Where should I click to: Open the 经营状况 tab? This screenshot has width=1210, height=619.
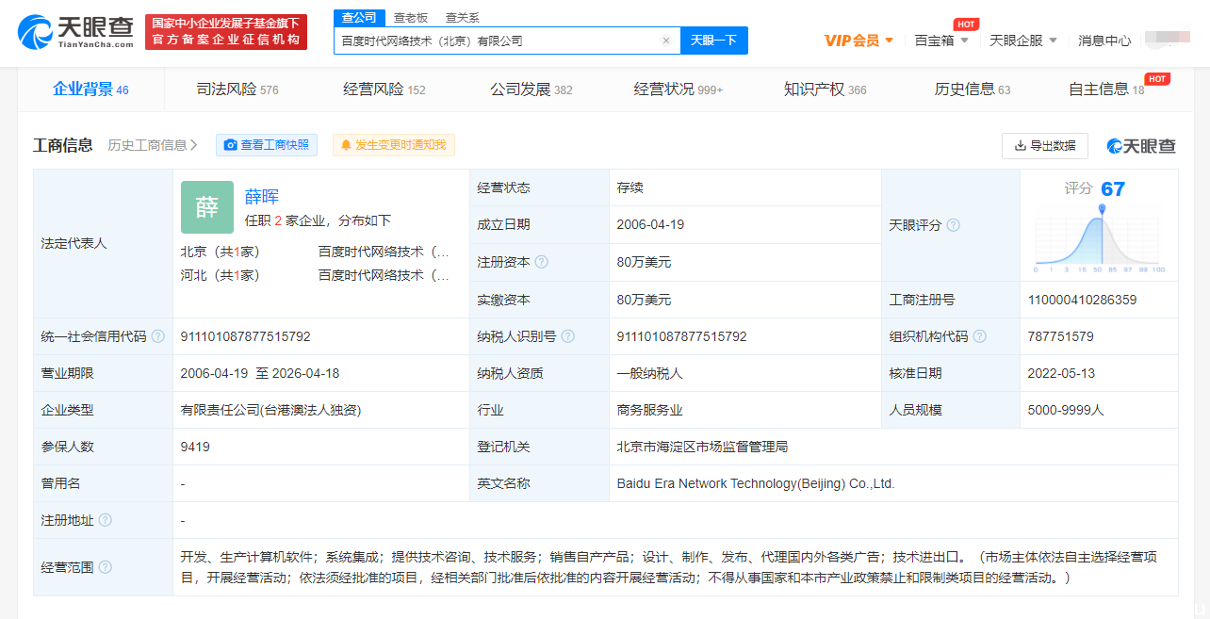[679, 90]
